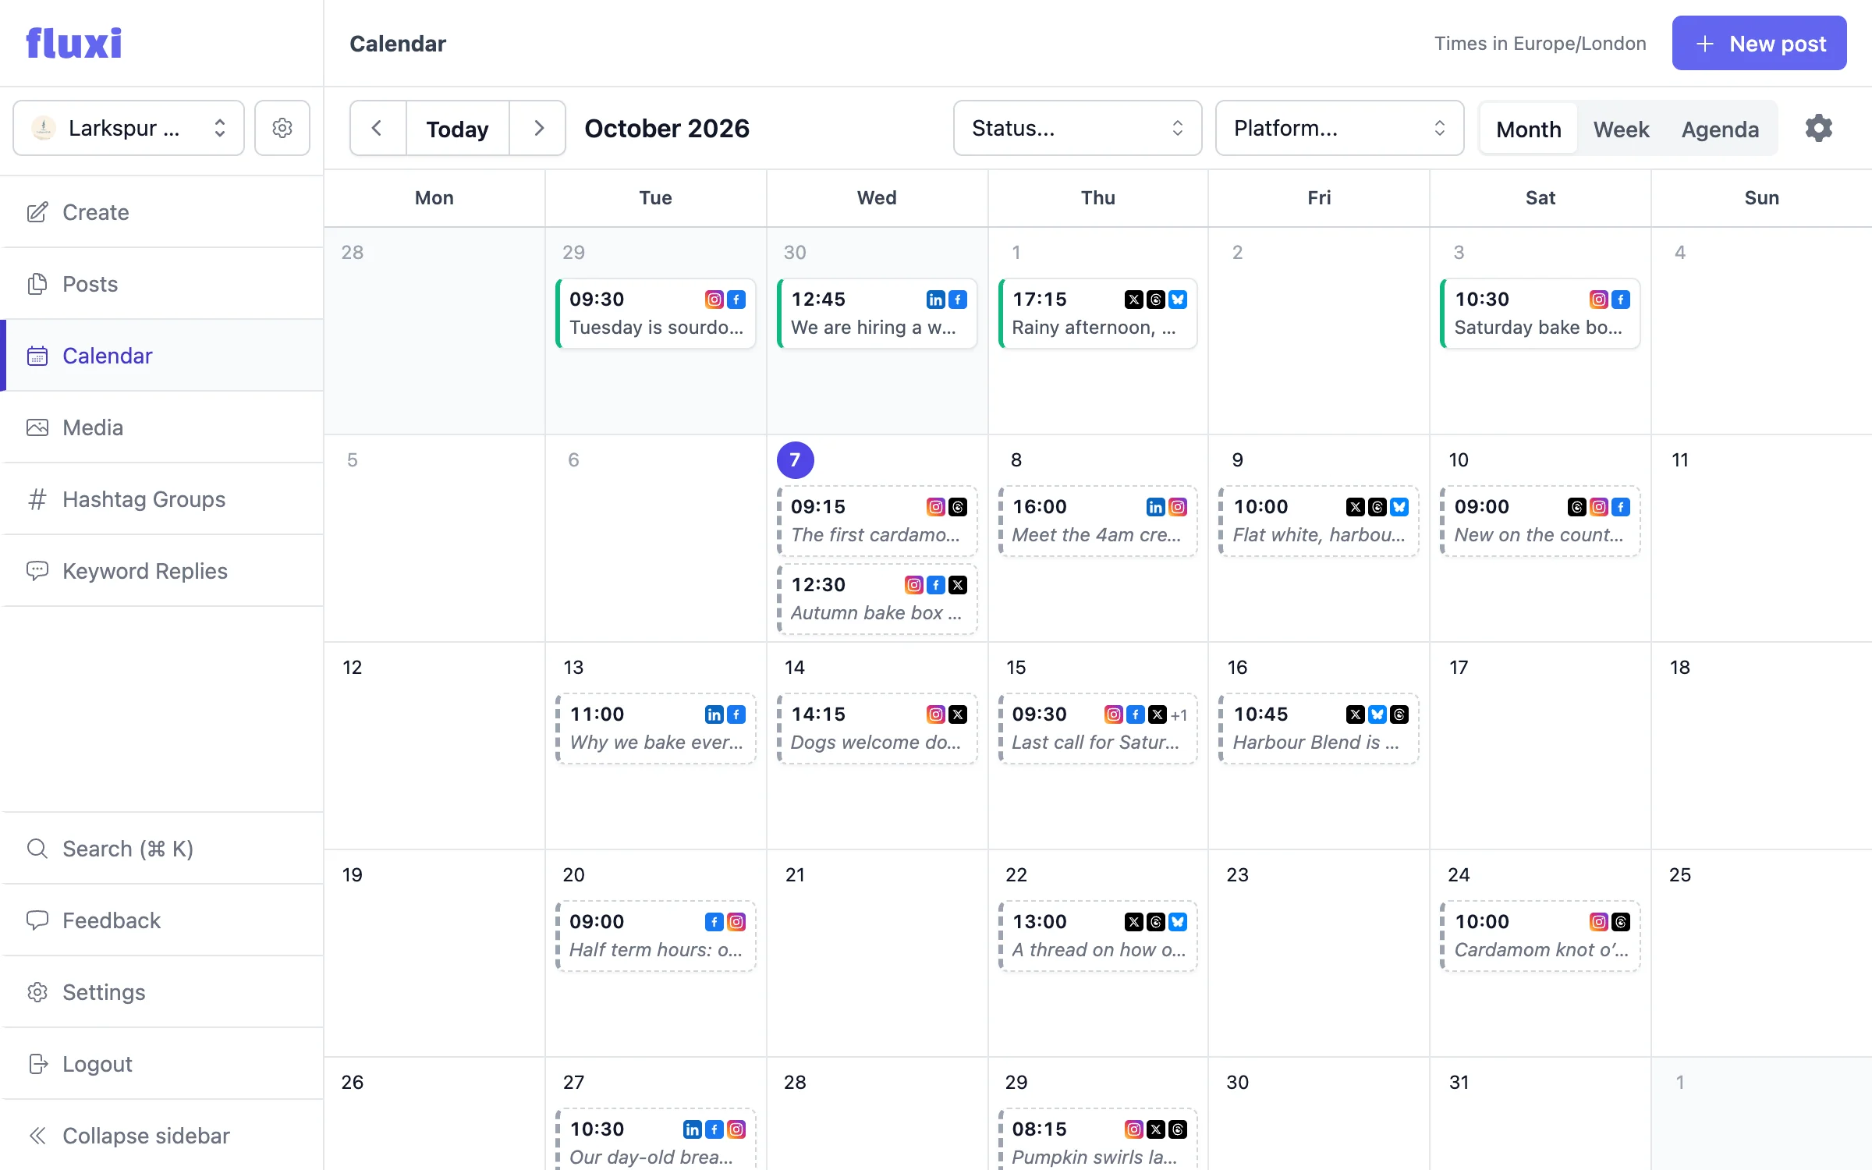
Task: Open Hashtag Groups in the sidebar
Action: pos(161,499)
